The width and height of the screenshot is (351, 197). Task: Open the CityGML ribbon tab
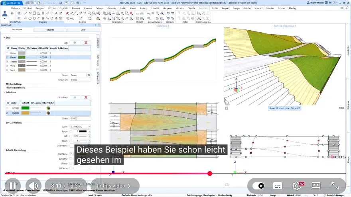pyautogui.click(x=63, y=8)
